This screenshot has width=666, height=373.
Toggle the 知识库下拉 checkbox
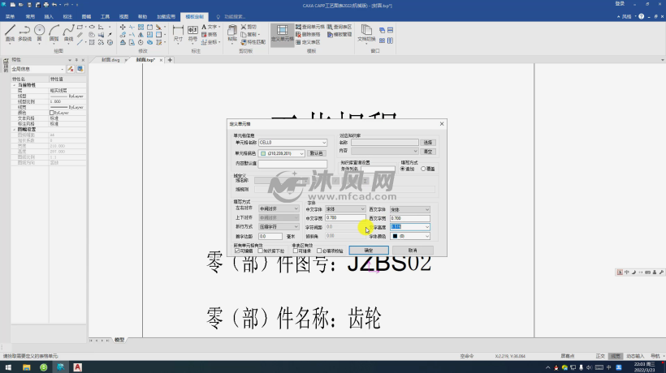coord(261,251)
